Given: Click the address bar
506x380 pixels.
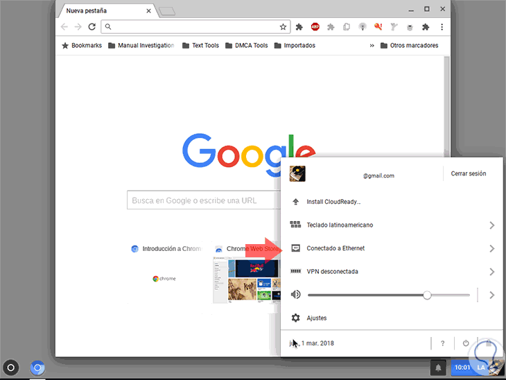Looking at the screenshot, I should (x=195, y=27).
